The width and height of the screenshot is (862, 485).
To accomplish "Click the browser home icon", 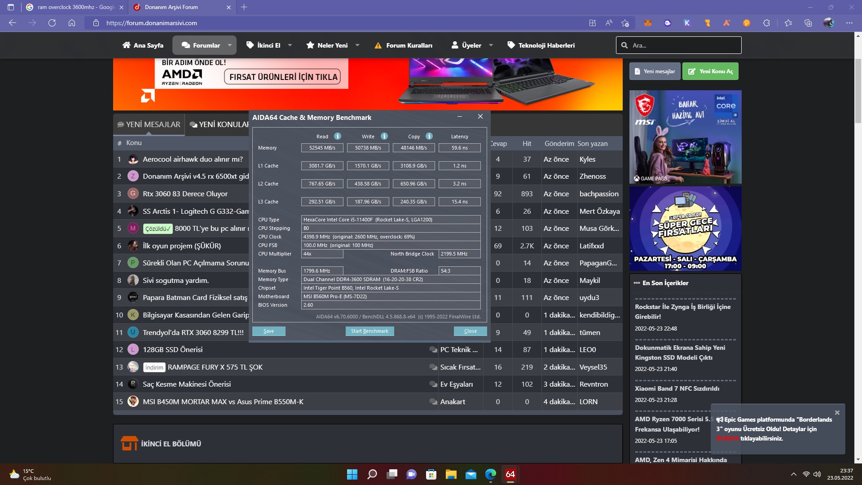I will pos(72,23).
